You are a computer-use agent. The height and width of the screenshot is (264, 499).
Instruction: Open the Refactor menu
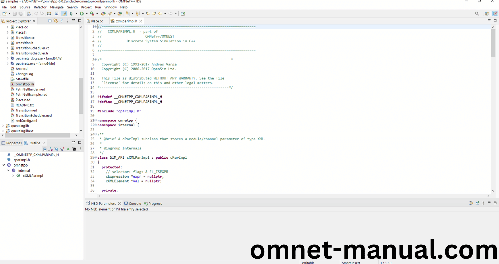tap(40, 7)
